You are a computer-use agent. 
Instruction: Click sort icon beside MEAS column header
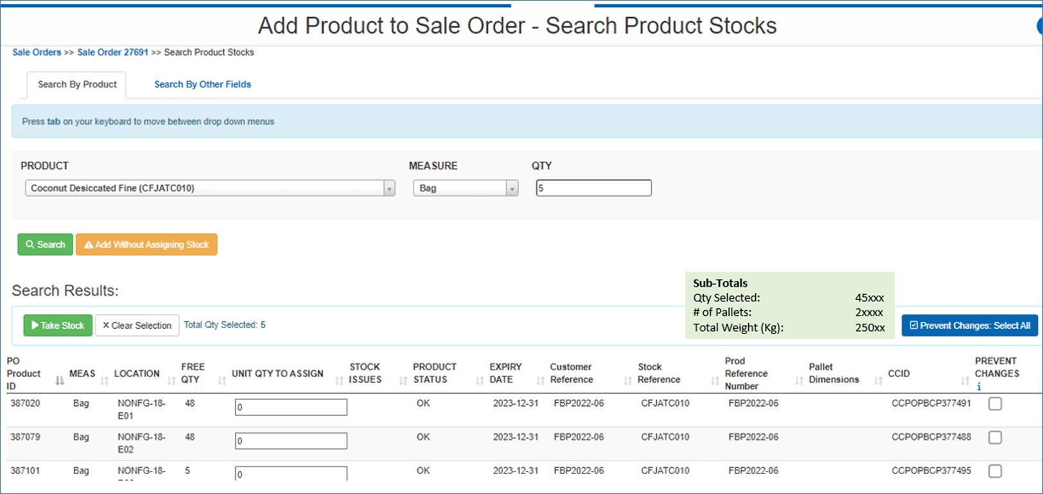coord(104,380)
